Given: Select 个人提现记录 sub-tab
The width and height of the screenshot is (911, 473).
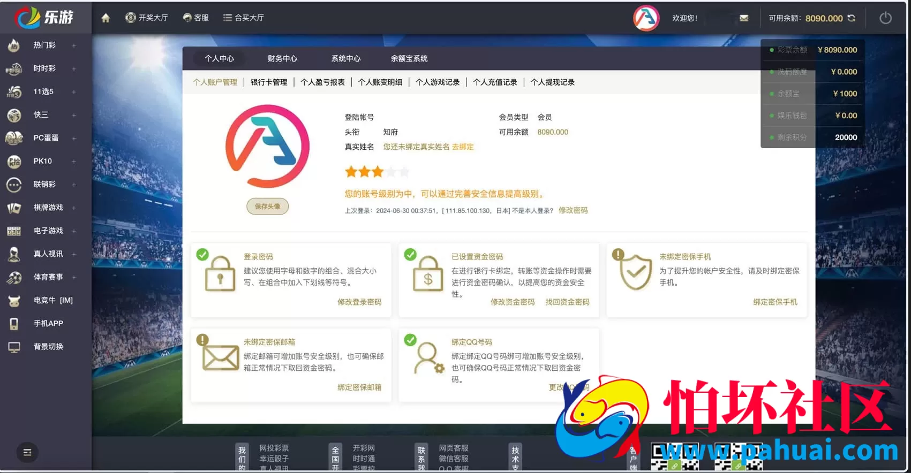Looking at the screenshot, I should [x=552, y=82].
